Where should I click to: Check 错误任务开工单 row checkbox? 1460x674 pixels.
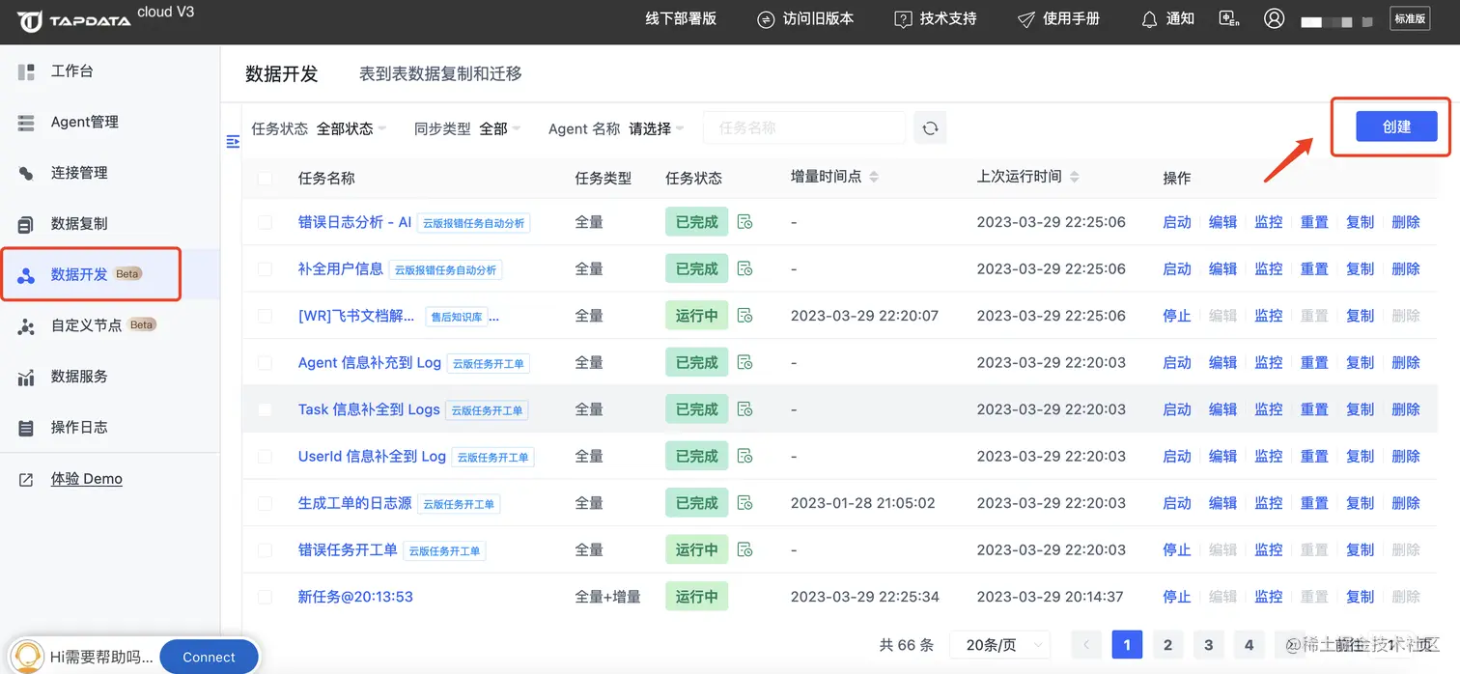click(x=265, y=550)
